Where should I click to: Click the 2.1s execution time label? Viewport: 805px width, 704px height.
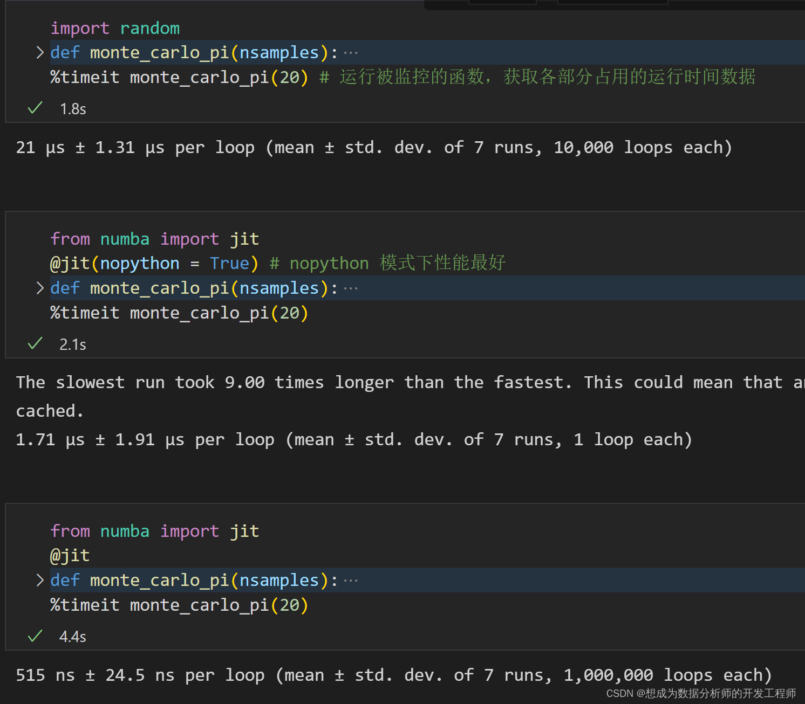click(x=73, y=344)
